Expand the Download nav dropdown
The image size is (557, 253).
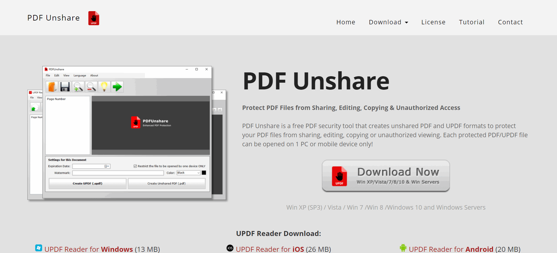[389, 22]
